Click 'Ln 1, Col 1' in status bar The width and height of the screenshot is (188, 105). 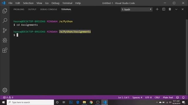tap(124, 97)
